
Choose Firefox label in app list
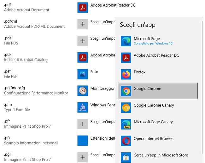pyautogui.click(x=139, y=72)
